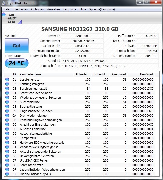Open the Bearbeiten menu

click(x=21, y=9)
